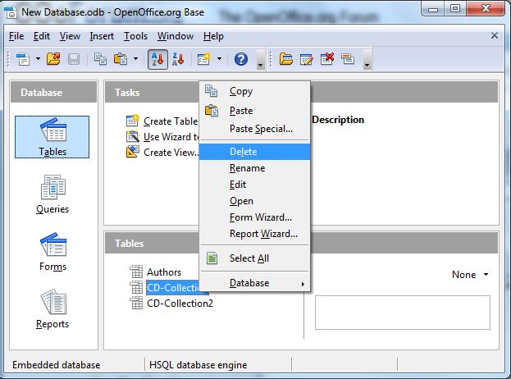
Task: Open the Queries section icon
Action: coord(52,194)
